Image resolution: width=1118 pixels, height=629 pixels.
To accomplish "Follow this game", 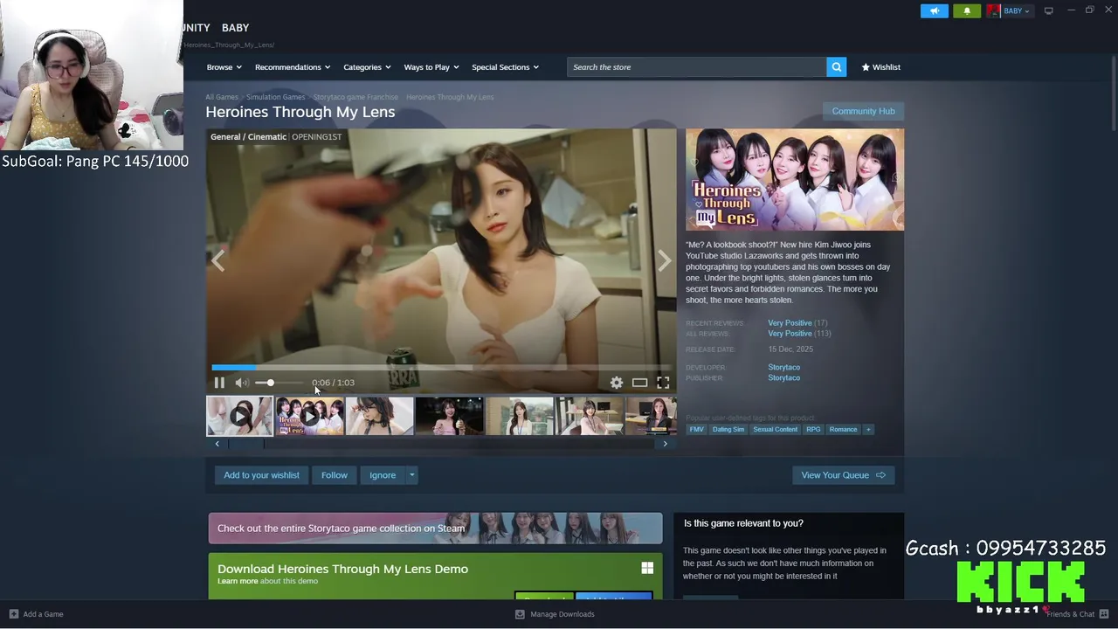I will (x=335, y=475).
